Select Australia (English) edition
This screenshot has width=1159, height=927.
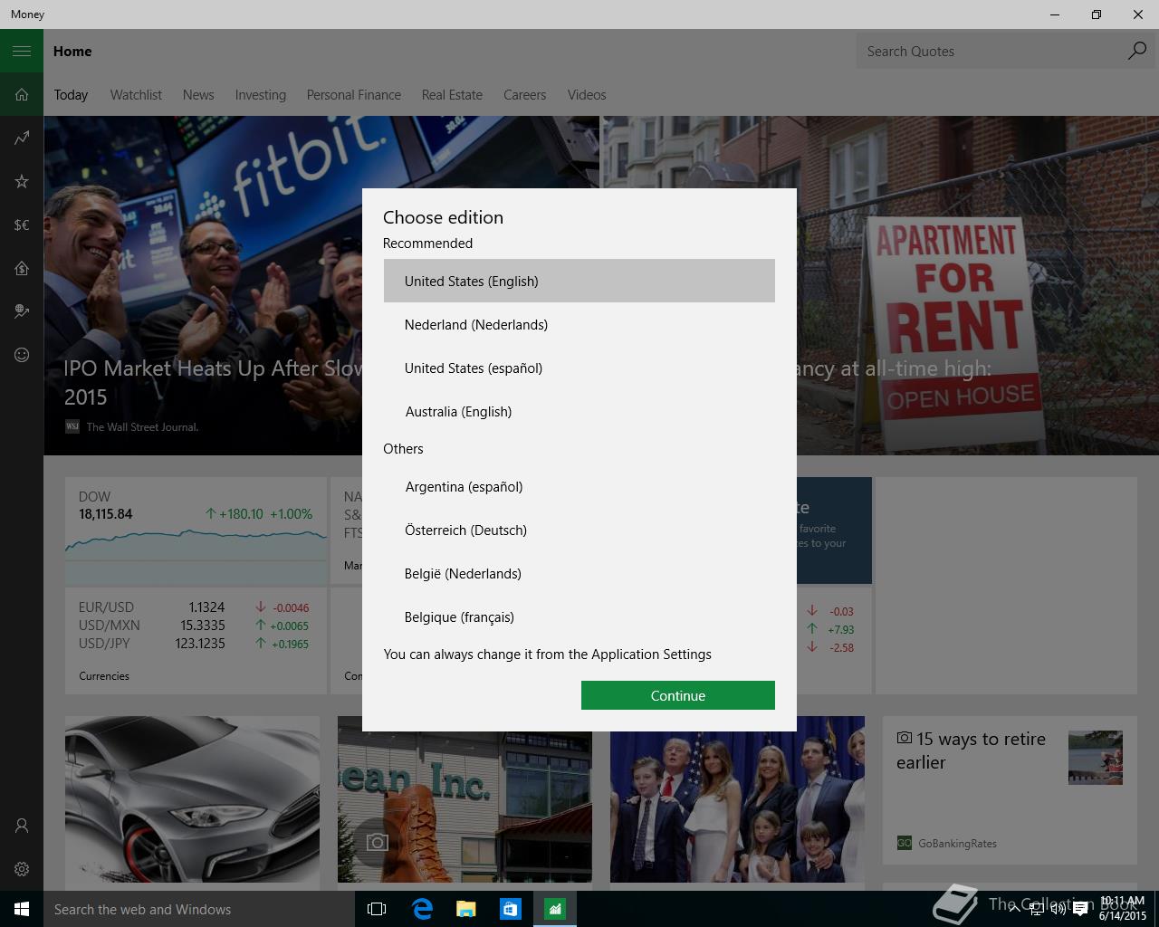(x=579, y=411)
